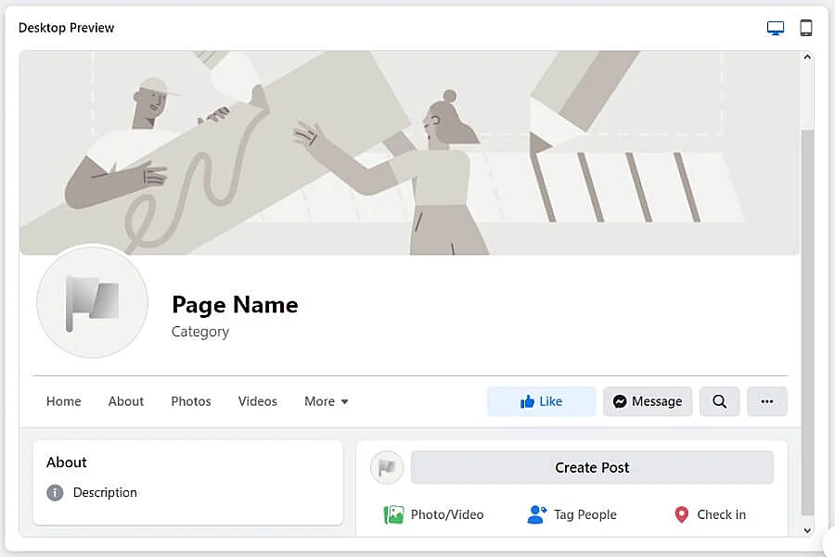This screenshot has height=557, width=835.
Task: Switch to desktop preview monitor icon
Action: (776, 28)
